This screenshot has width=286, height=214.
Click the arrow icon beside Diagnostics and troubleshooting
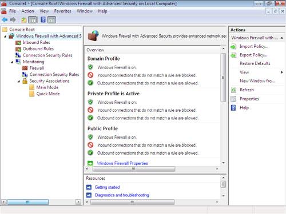(x=89, y=195)
